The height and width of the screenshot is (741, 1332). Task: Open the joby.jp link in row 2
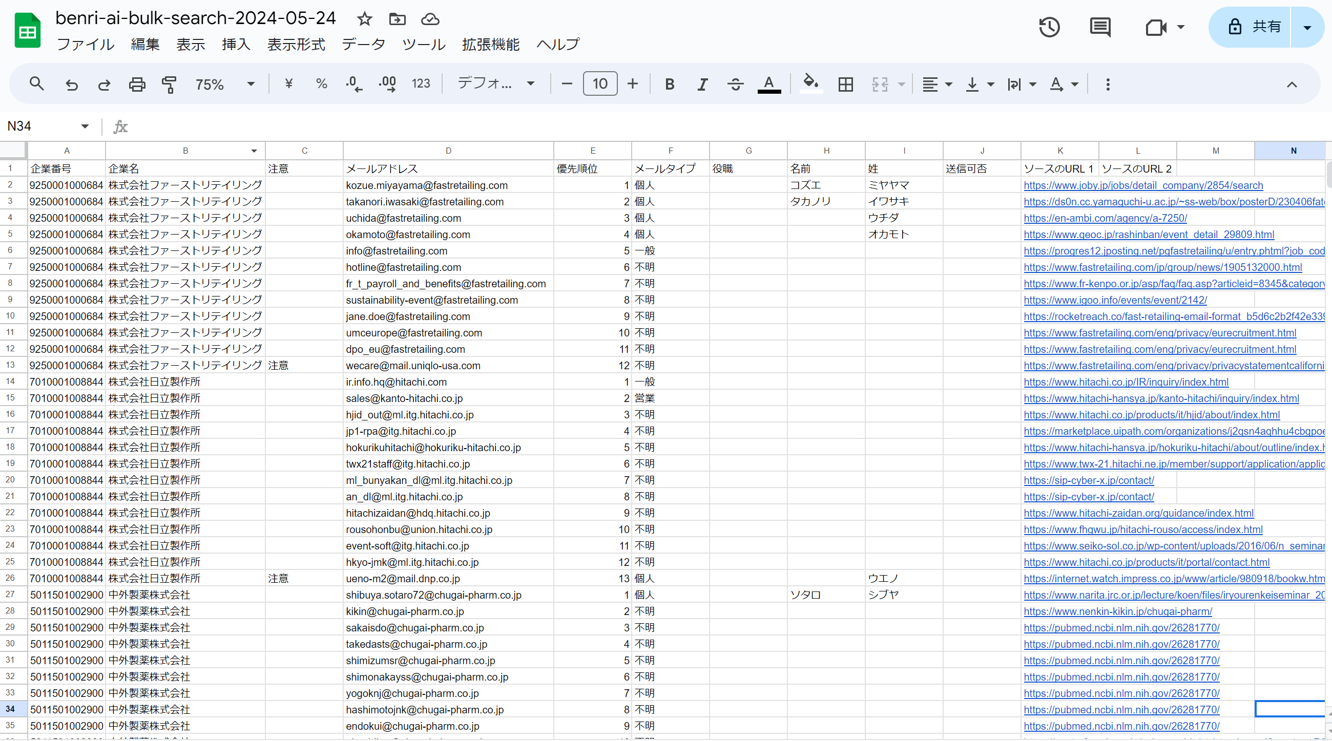click(x=1143, y=185)
